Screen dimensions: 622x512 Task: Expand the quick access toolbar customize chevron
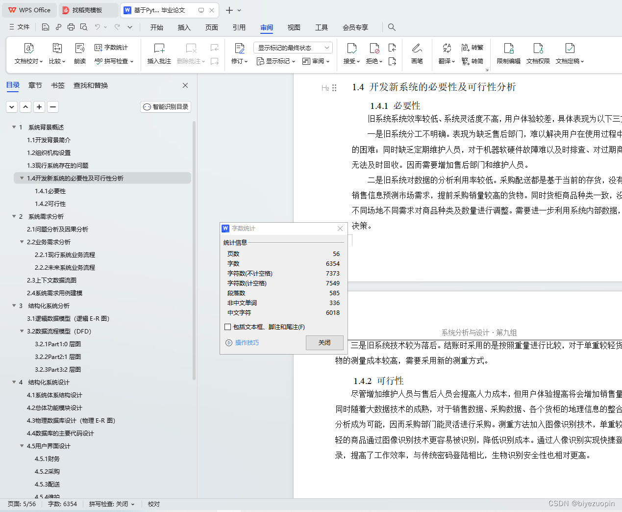pos(130,27)
